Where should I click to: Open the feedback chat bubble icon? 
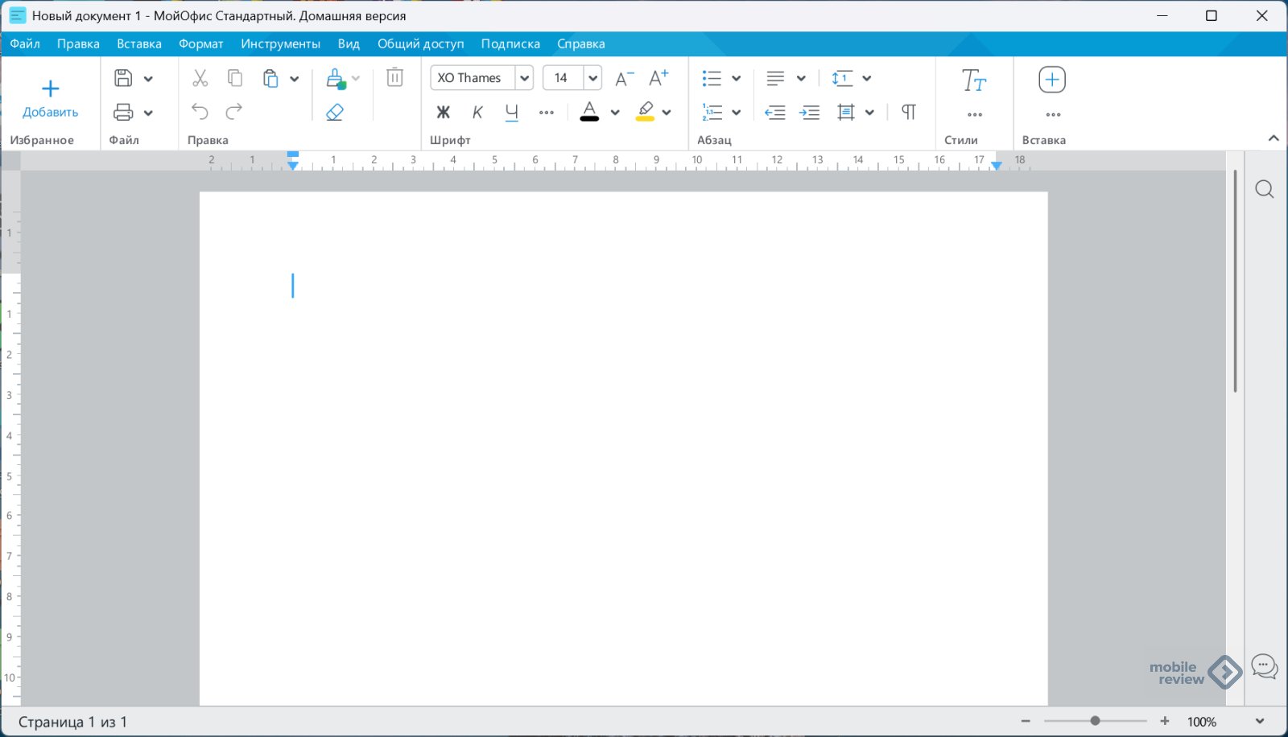tap(1264, 667)
